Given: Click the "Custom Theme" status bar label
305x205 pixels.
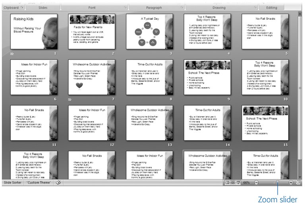Looking at the screenshot, I should click(39, 182).
